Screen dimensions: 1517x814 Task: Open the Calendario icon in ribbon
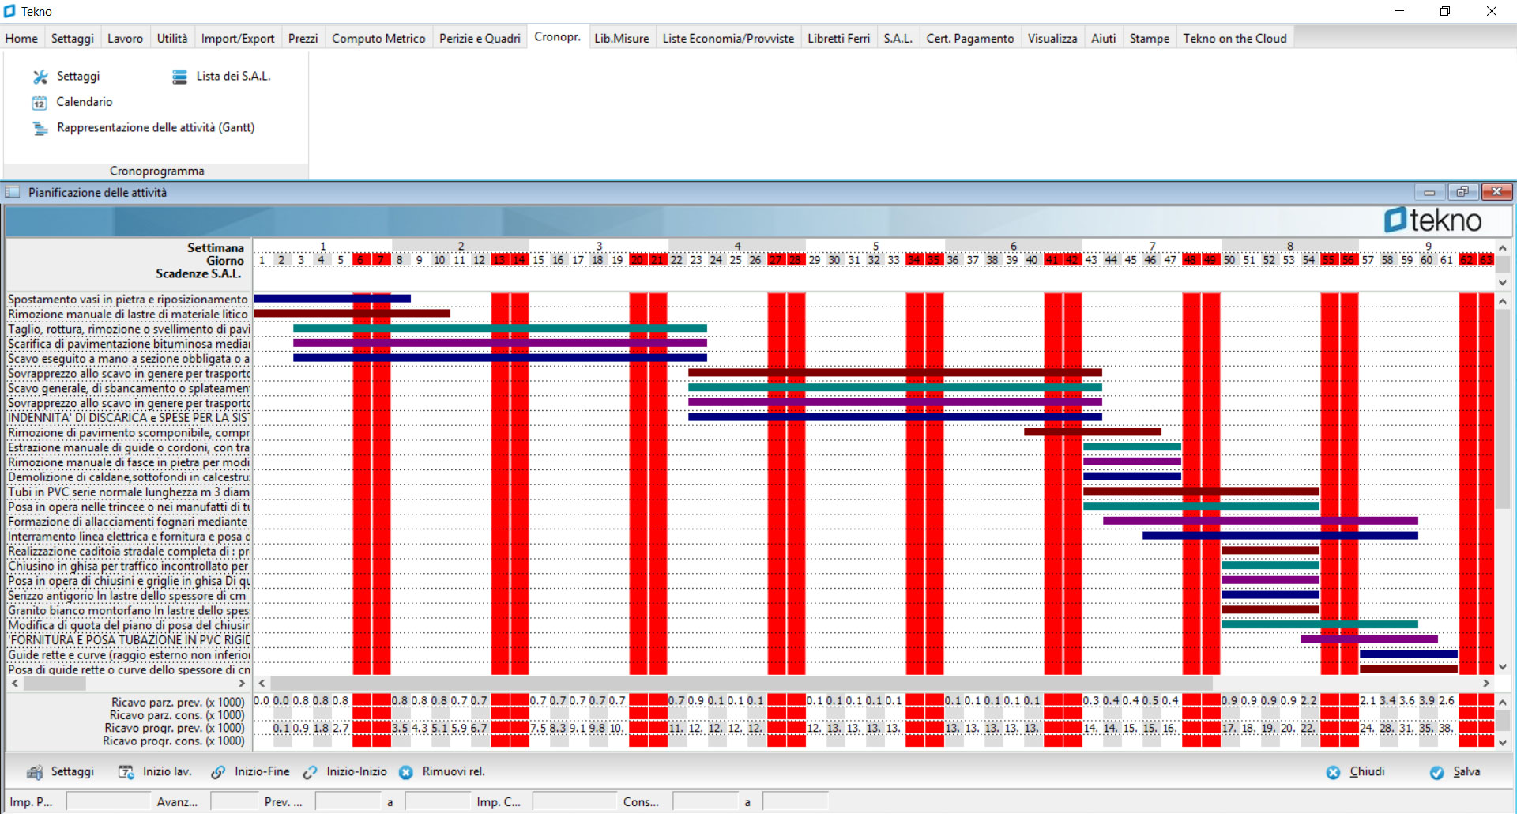40,103
